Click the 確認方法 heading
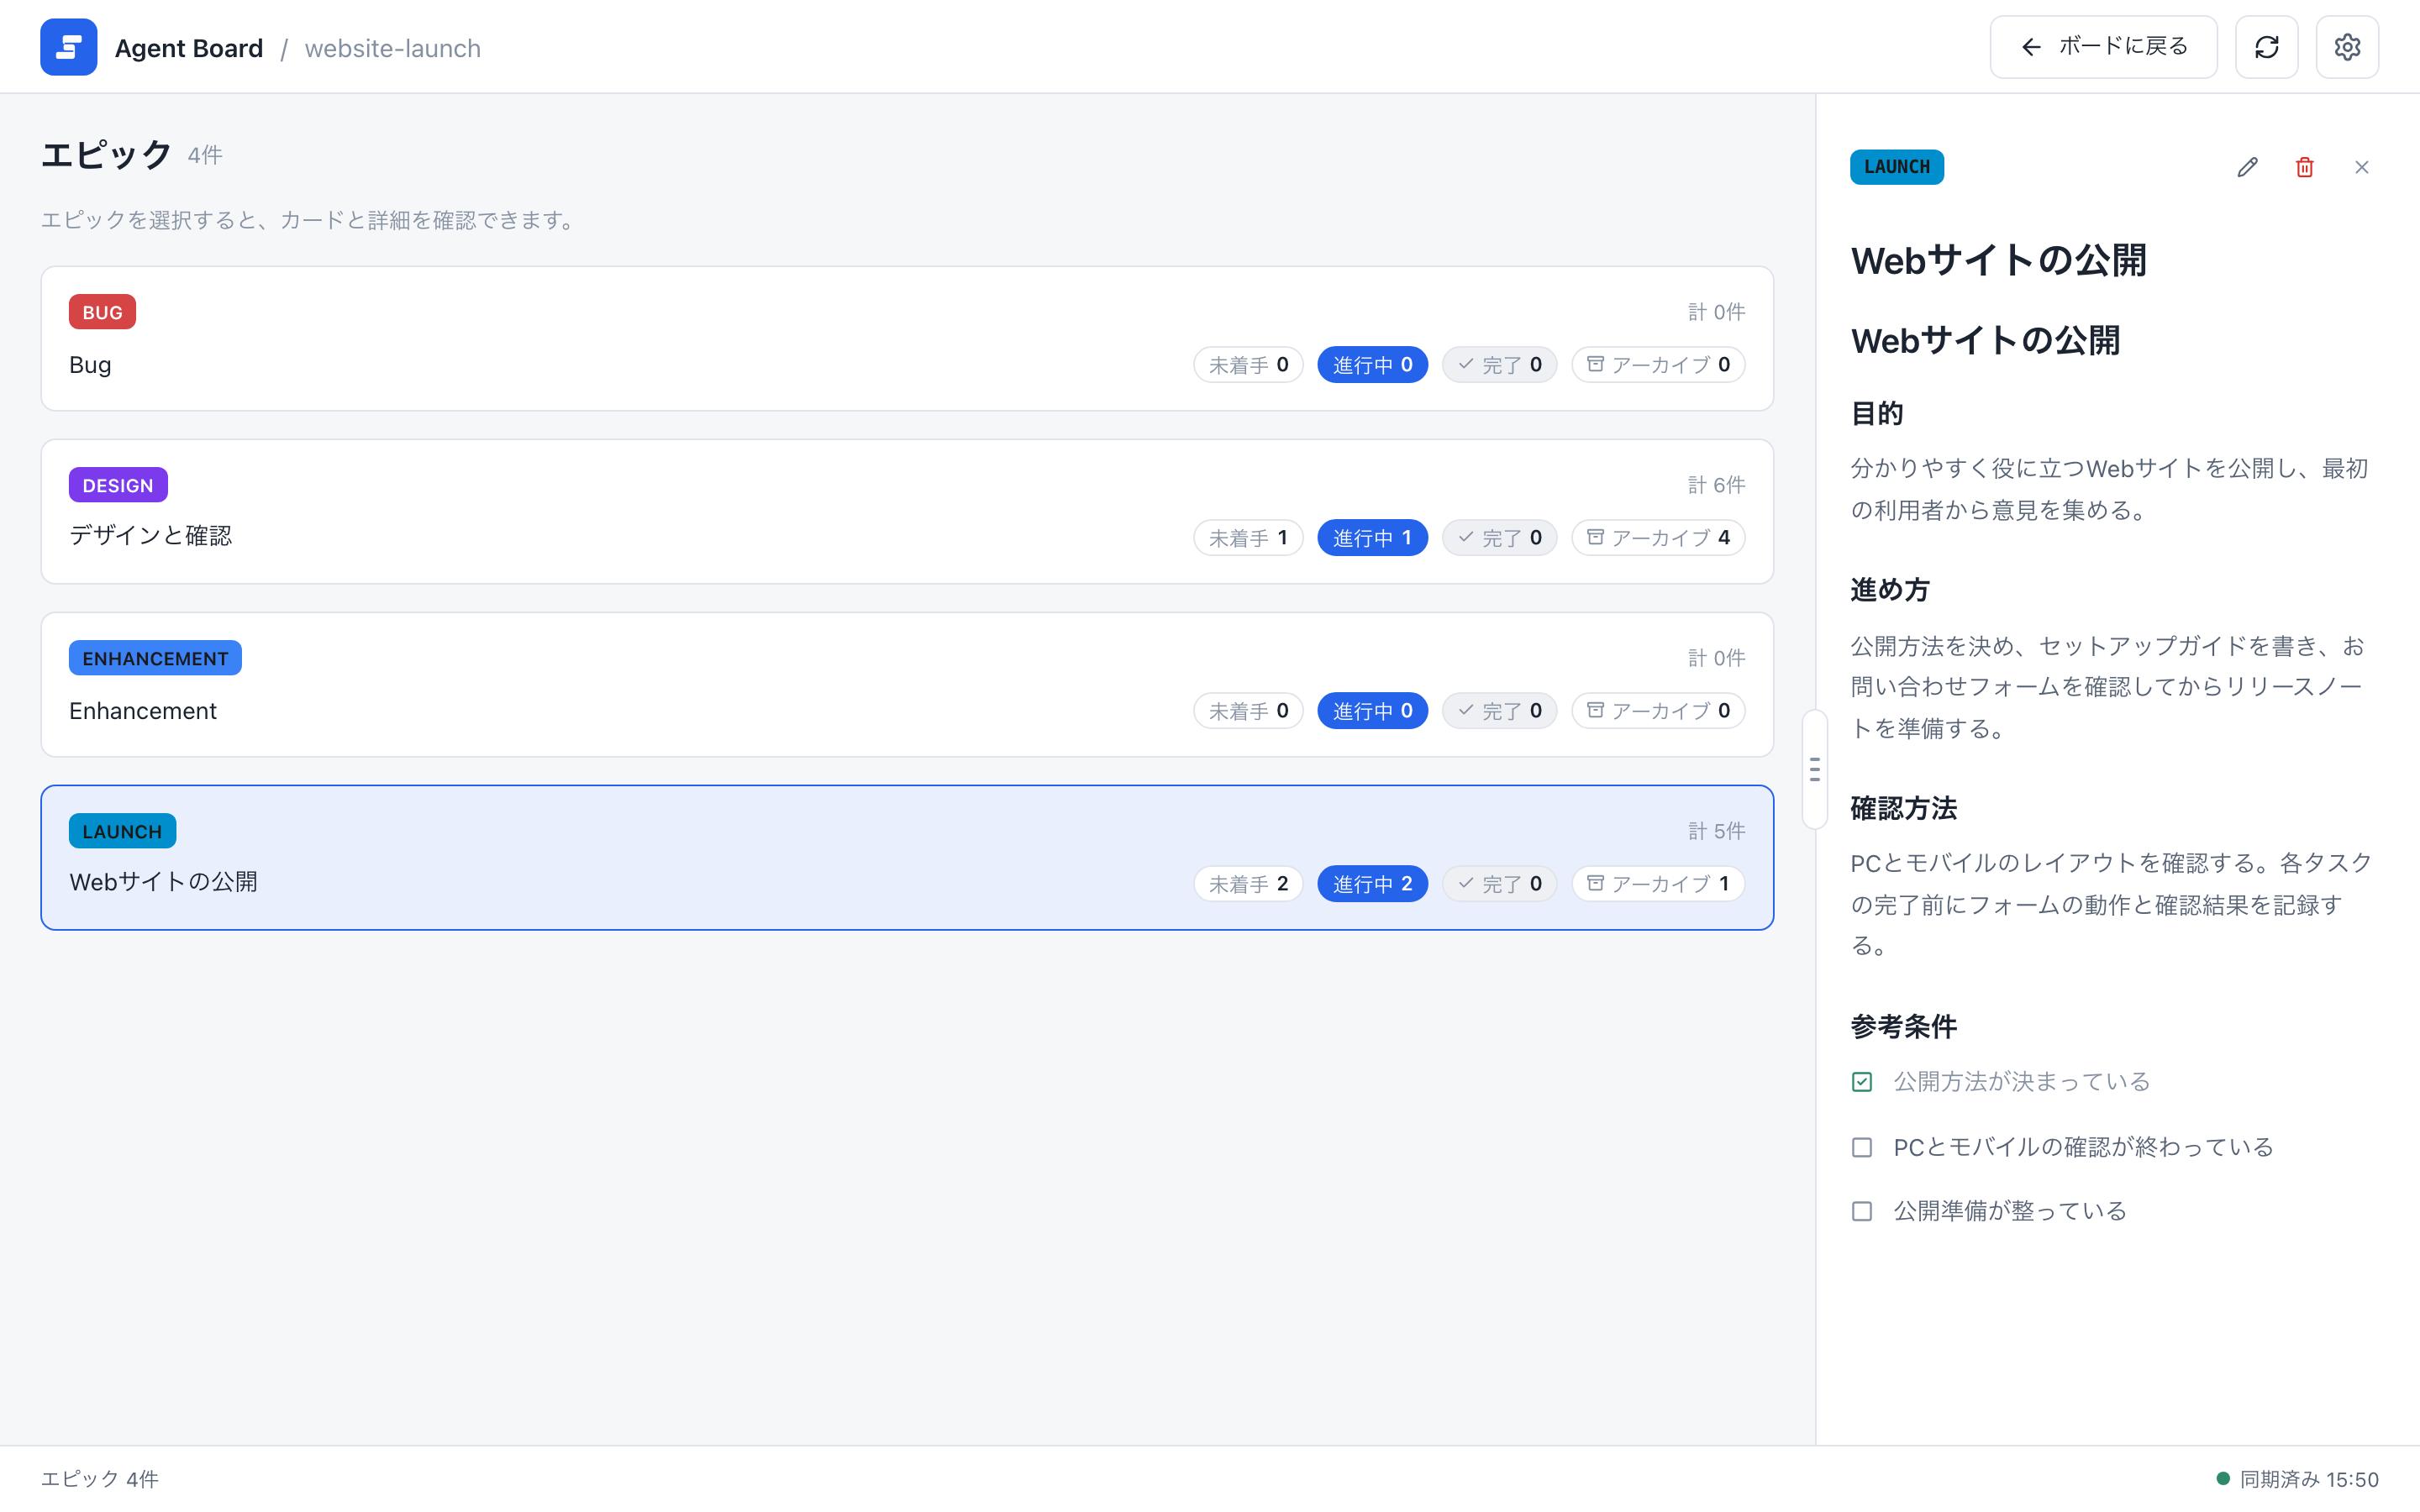 coord(1903,808)
